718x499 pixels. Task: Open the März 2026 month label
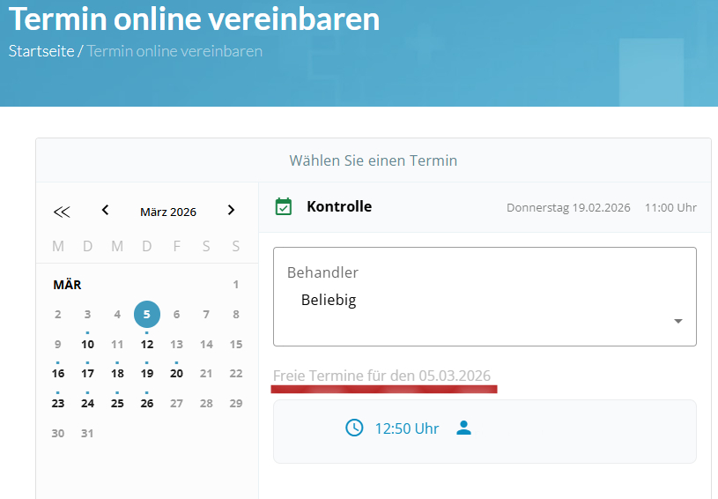pos(168,212)
